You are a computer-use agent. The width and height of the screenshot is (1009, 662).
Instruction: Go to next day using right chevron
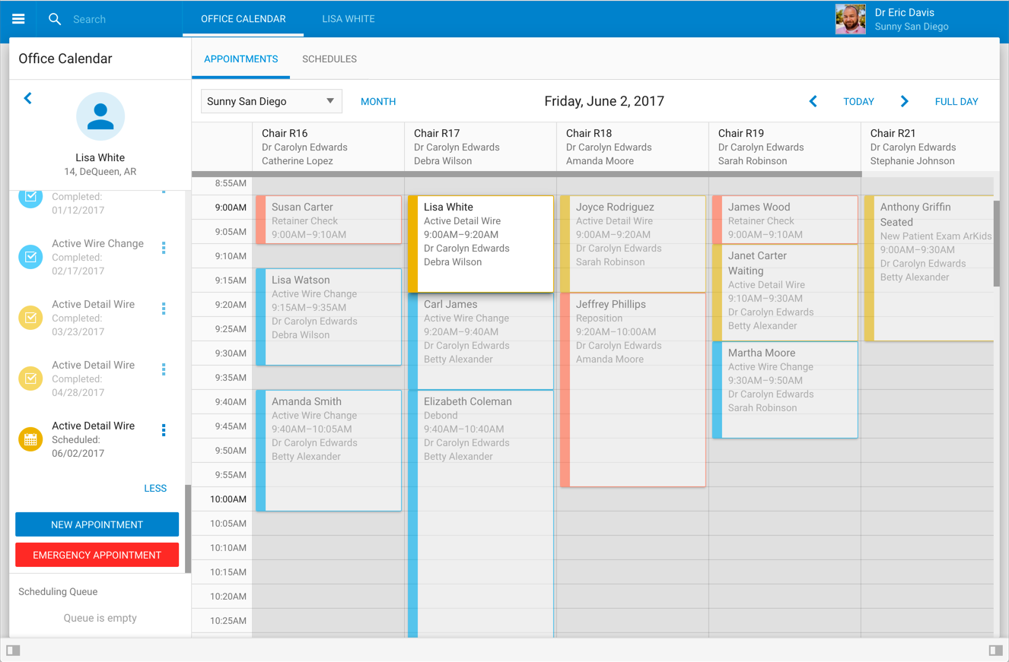(904, 101)
